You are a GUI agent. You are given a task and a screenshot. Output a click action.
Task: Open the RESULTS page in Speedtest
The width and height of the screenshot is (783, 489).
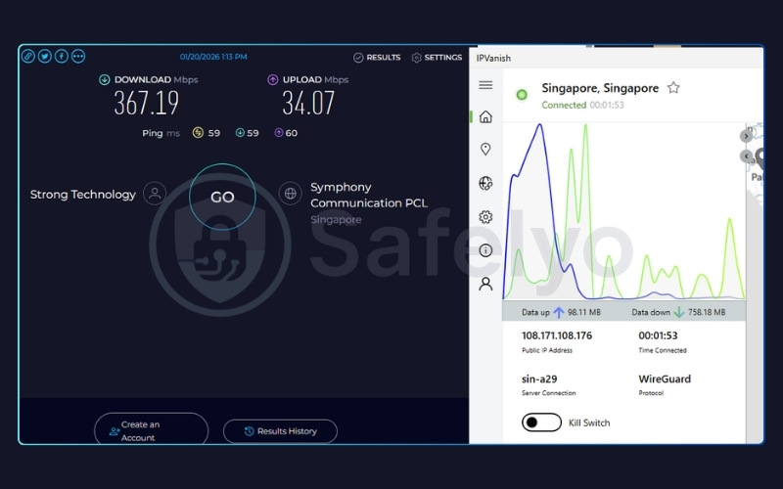pos(377,58)
